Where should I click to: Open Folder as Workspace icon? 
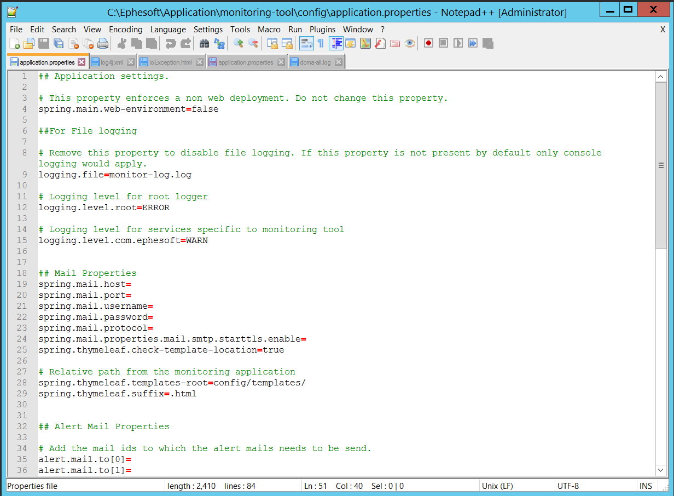click(395, 43)
